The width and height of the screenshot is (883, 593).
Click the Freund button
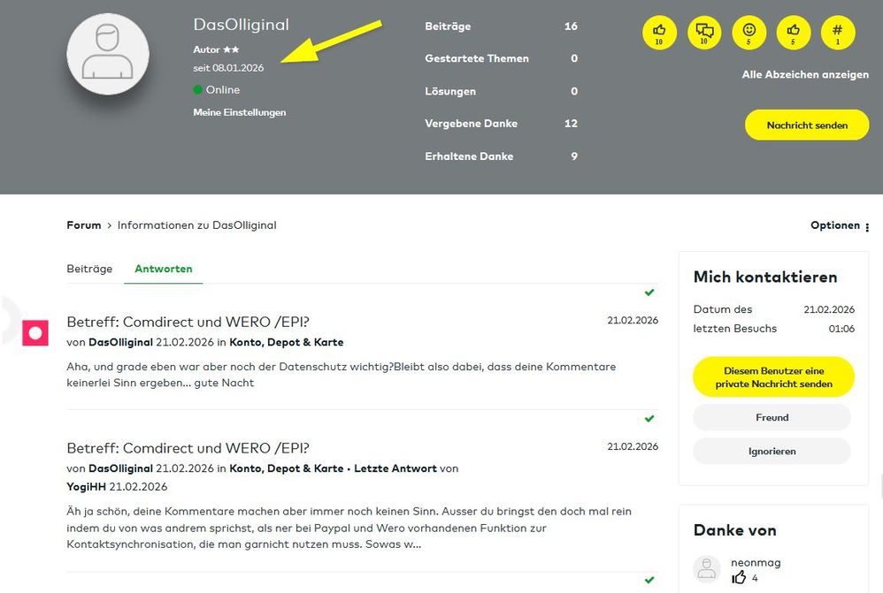[x=772, y=417]
